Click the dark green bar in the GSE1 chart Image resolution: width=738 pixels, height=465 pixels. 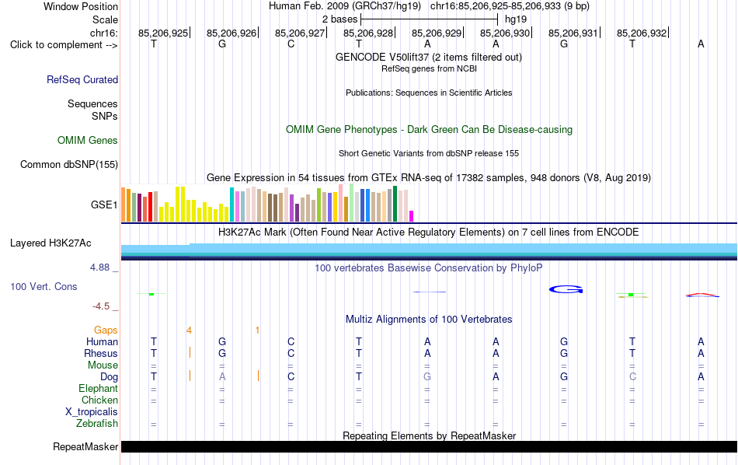click(x=395, y=204)
